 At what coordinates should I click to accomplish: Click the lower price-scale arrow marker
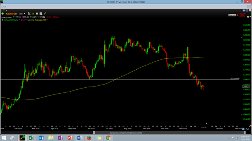(242, 115)
